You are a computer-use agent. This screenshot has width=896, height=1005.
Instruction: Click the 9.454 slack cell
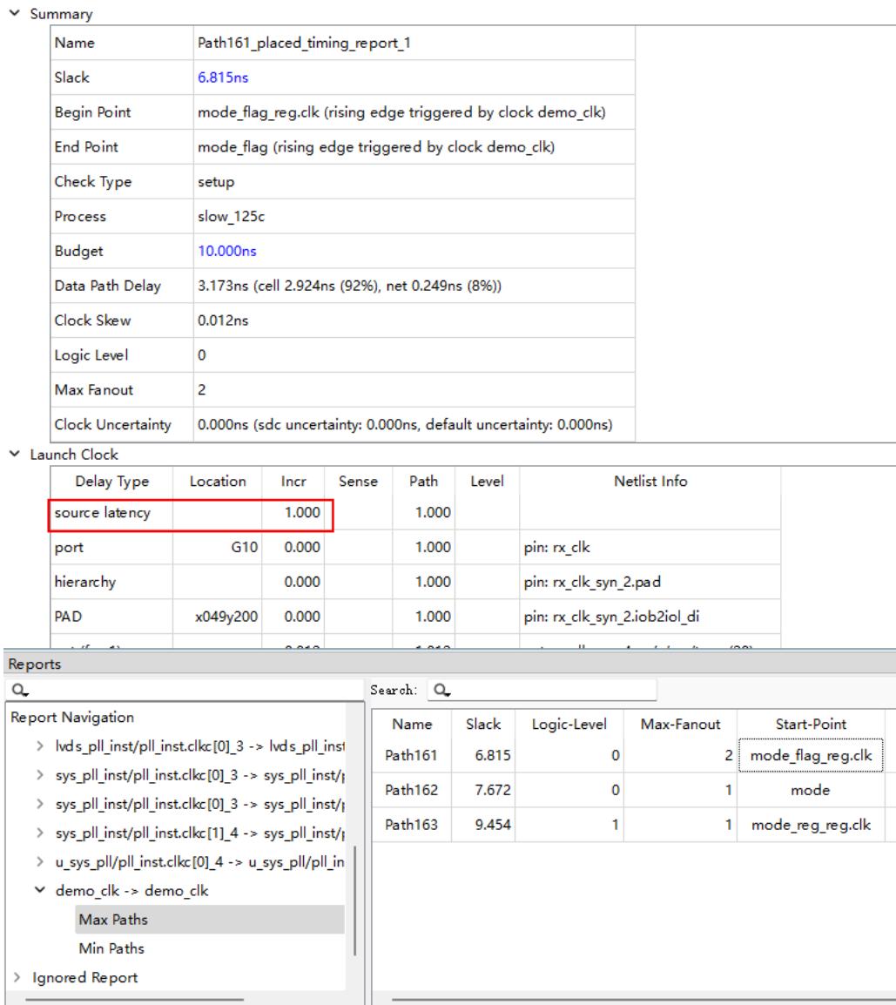tap(484, 824)
